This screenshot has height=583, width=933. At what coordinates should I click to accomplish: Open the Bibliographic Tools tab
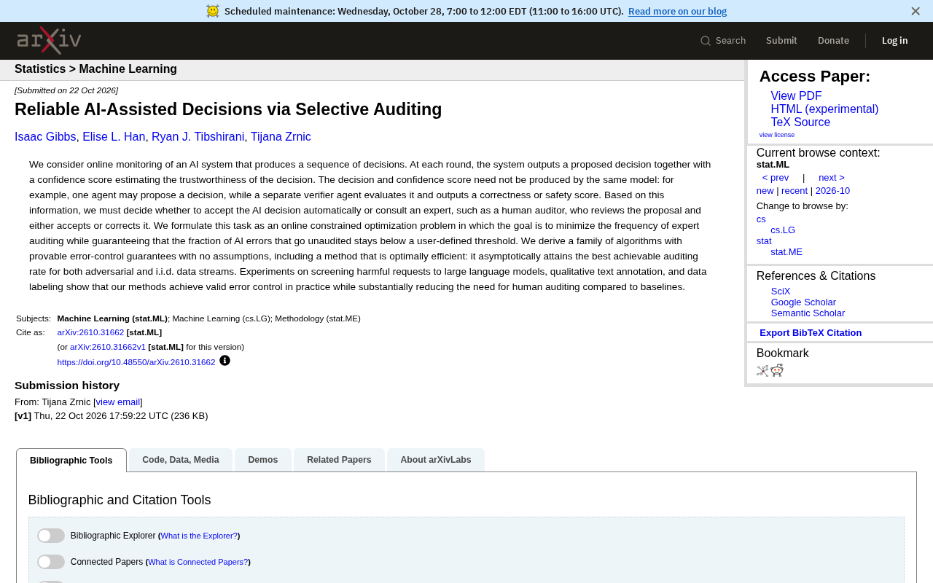coord(71,461)
